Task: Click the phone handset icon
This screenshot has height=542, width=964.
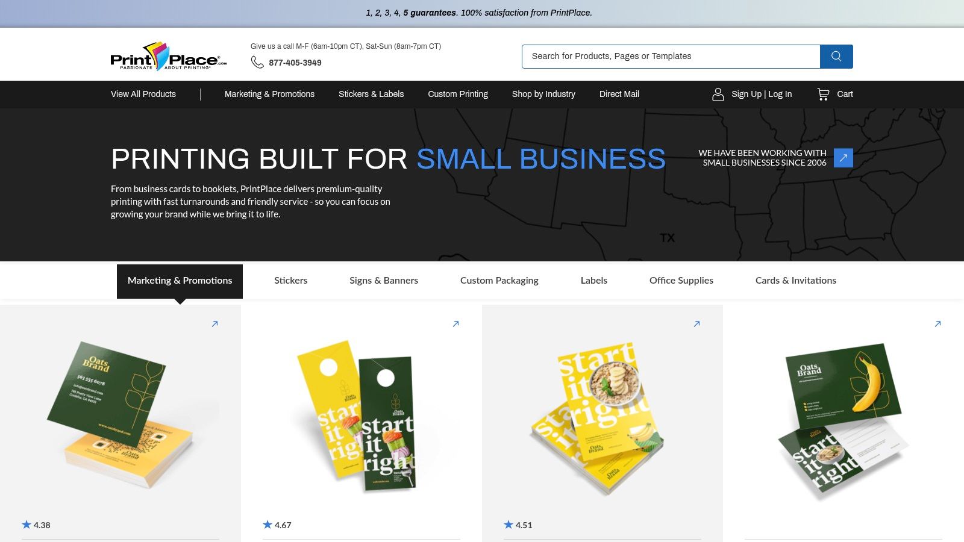Action: 257,63
